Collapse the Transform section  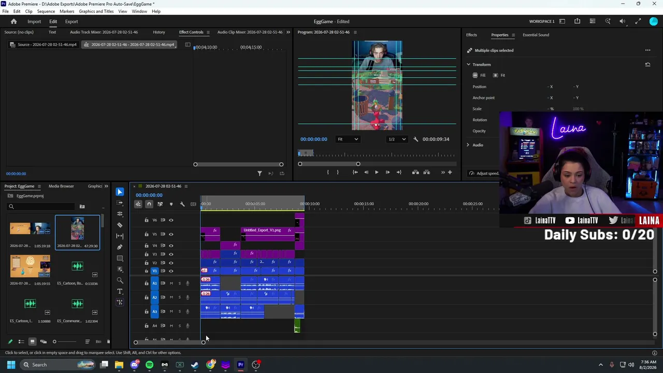tap(468, 65)
